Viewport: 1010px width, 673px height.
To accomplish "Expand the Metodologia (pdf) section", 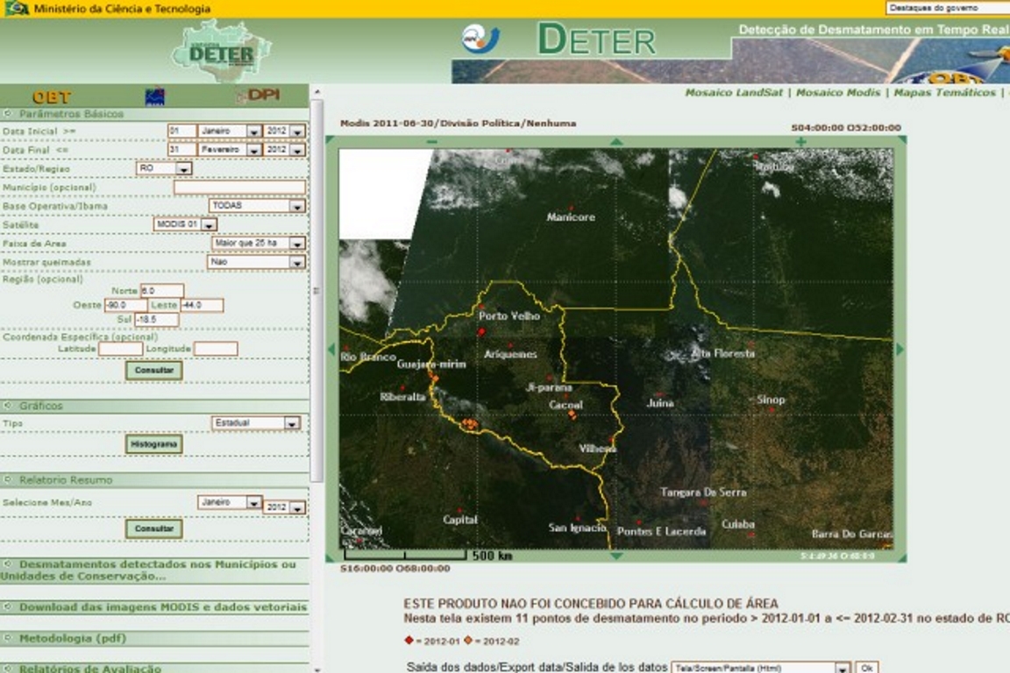I will pos(8,639).
